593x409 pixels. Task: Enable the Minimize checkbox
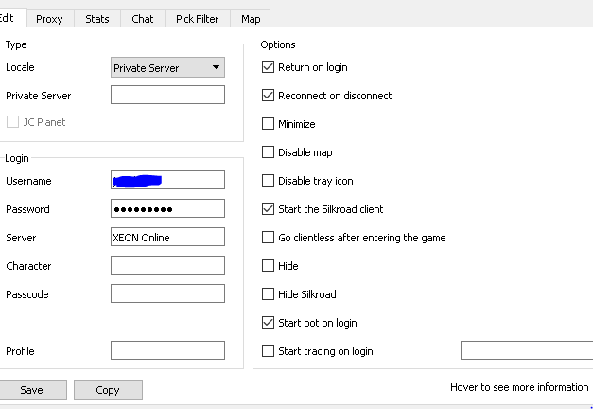point(269,124)
